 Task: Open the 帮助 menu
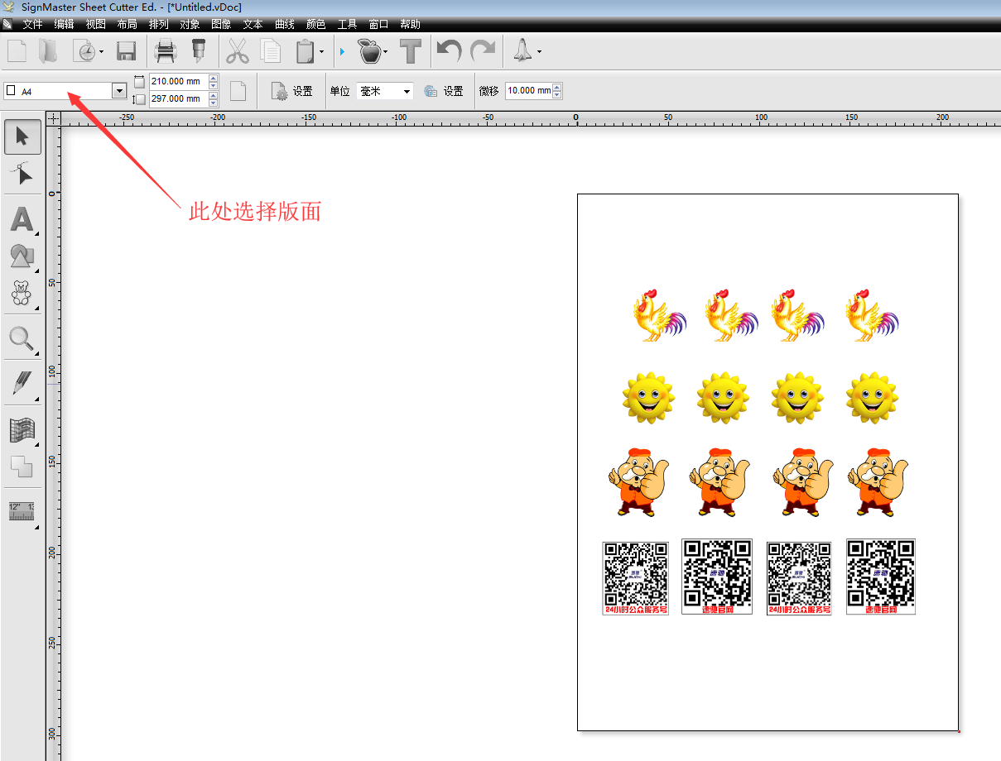(410, 25)
